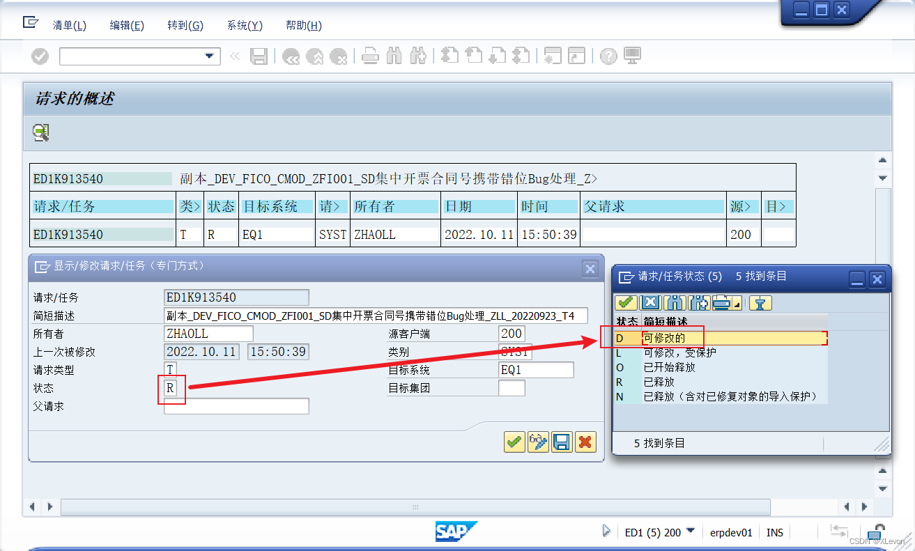Click the Create New Session toolbar icon

553,56
